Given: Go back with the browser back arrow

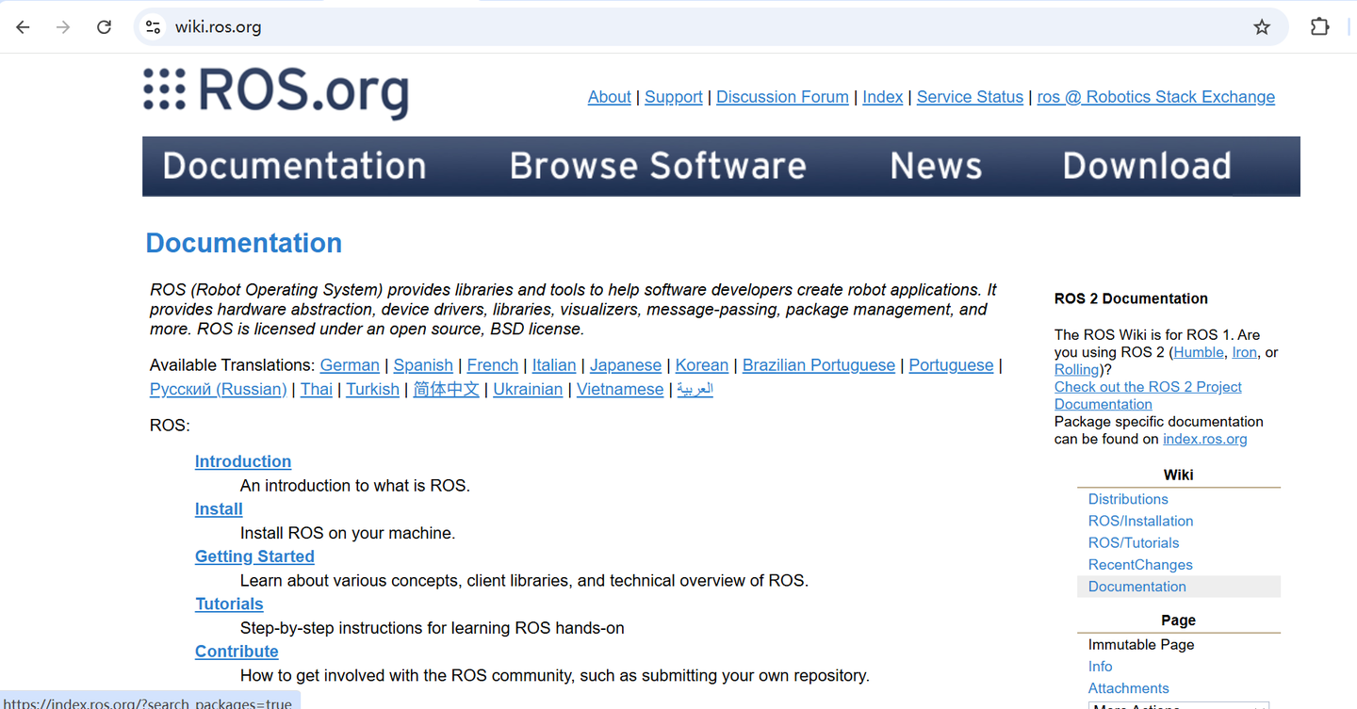Looking at the screenshot, I should [x=23, y=27].
